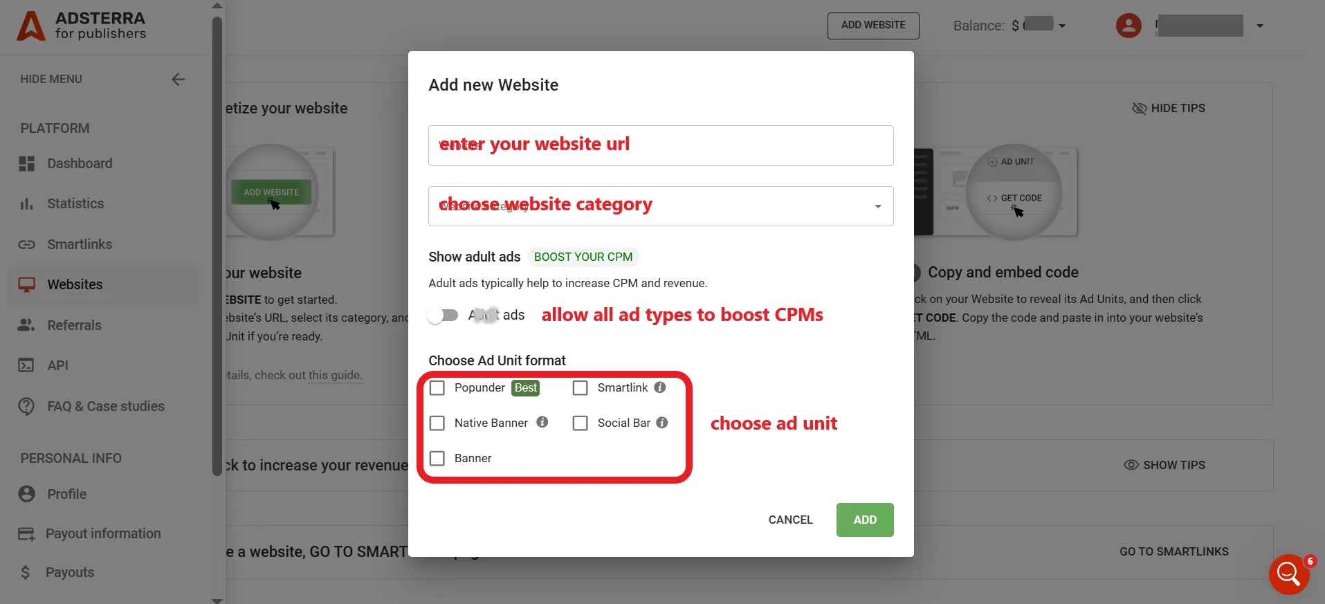This screenshot has width=1325, height=604.
Task: Hide the sidebar menu with the arrow
Action: pos(178,79)
